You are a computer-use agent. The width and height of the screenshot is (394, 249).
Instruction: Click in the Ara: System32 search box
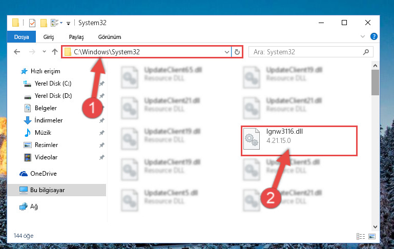(x=306, y=52)
